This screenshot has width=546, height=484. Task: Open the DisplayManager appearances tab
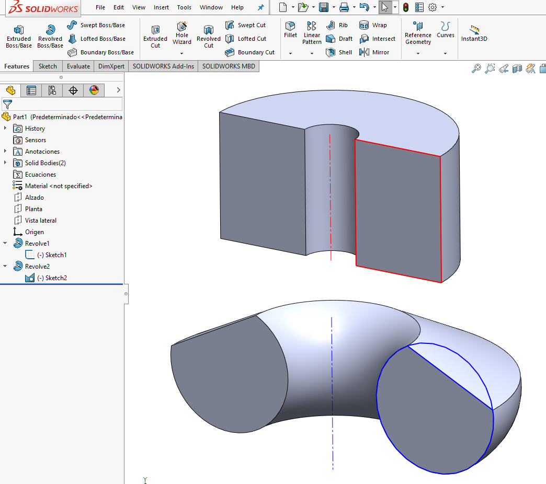click(93, 90)
